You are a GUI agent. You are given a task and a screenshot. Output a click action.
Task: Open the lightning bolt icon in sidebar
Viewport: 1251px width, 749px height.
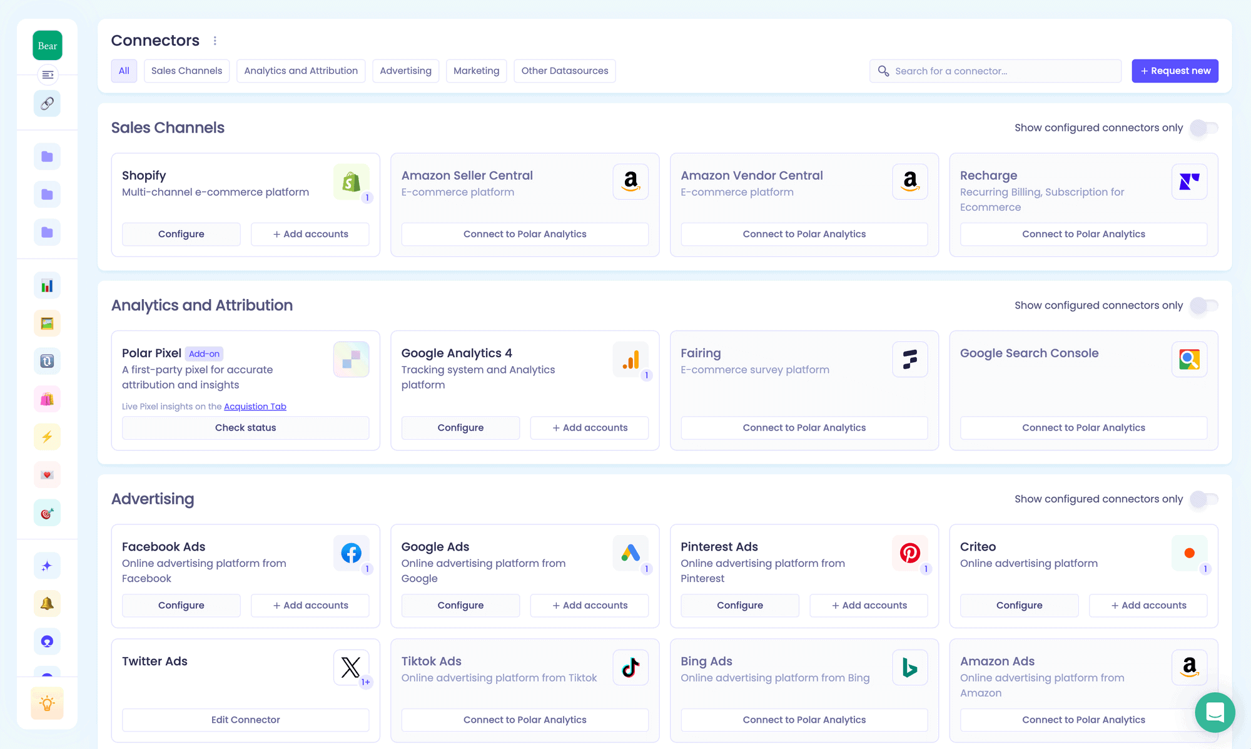click(x=47, y=437)
